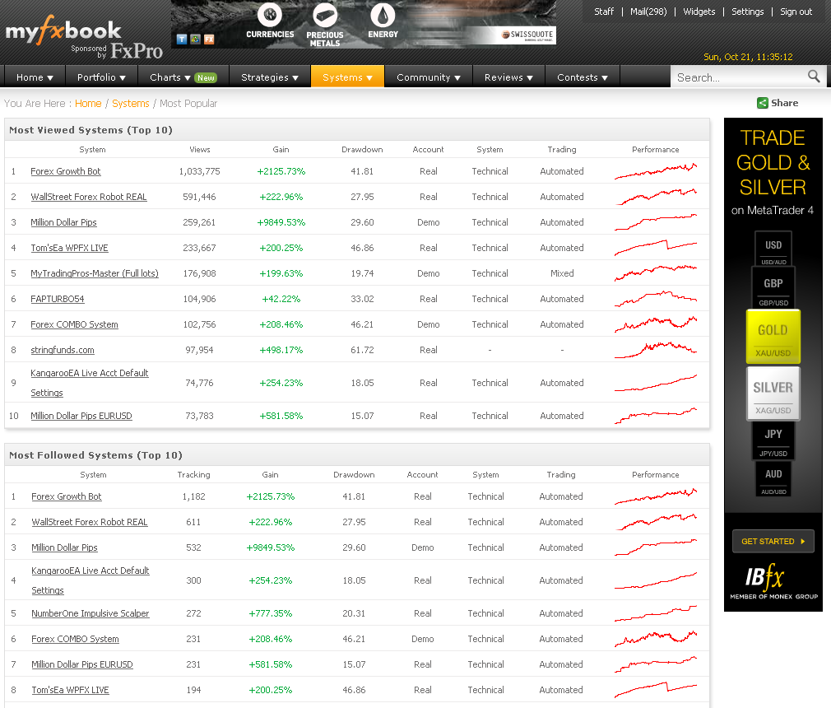Click the GET STARTED button
The image size is (831, 708).
[x=773, y=542]
